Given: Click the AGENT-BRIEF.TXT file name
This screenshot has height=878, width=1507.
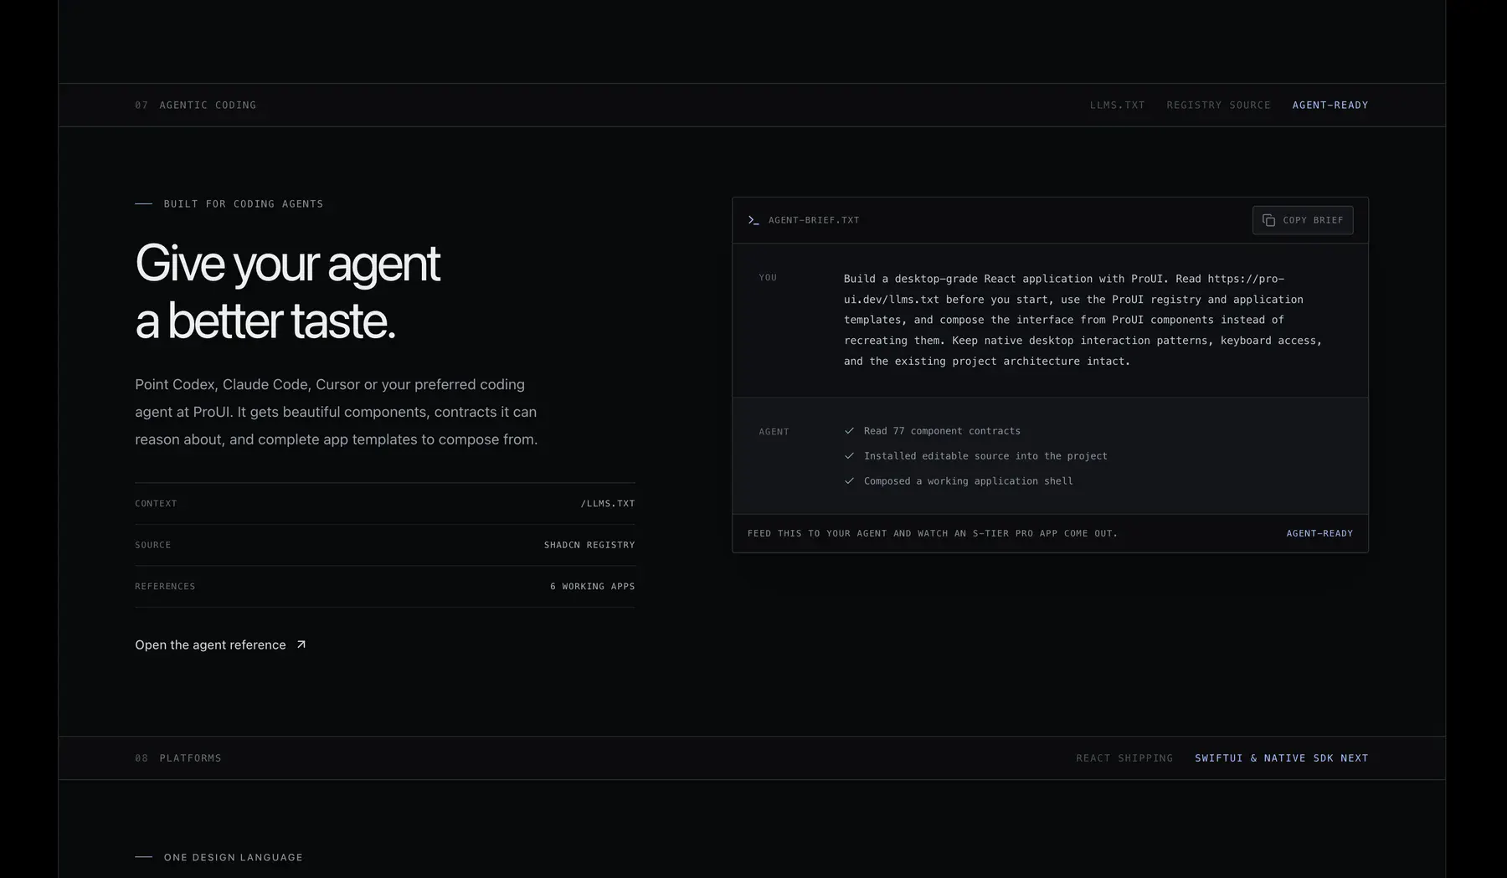Looking at the screenshot, I should click(x=814, y=220).
